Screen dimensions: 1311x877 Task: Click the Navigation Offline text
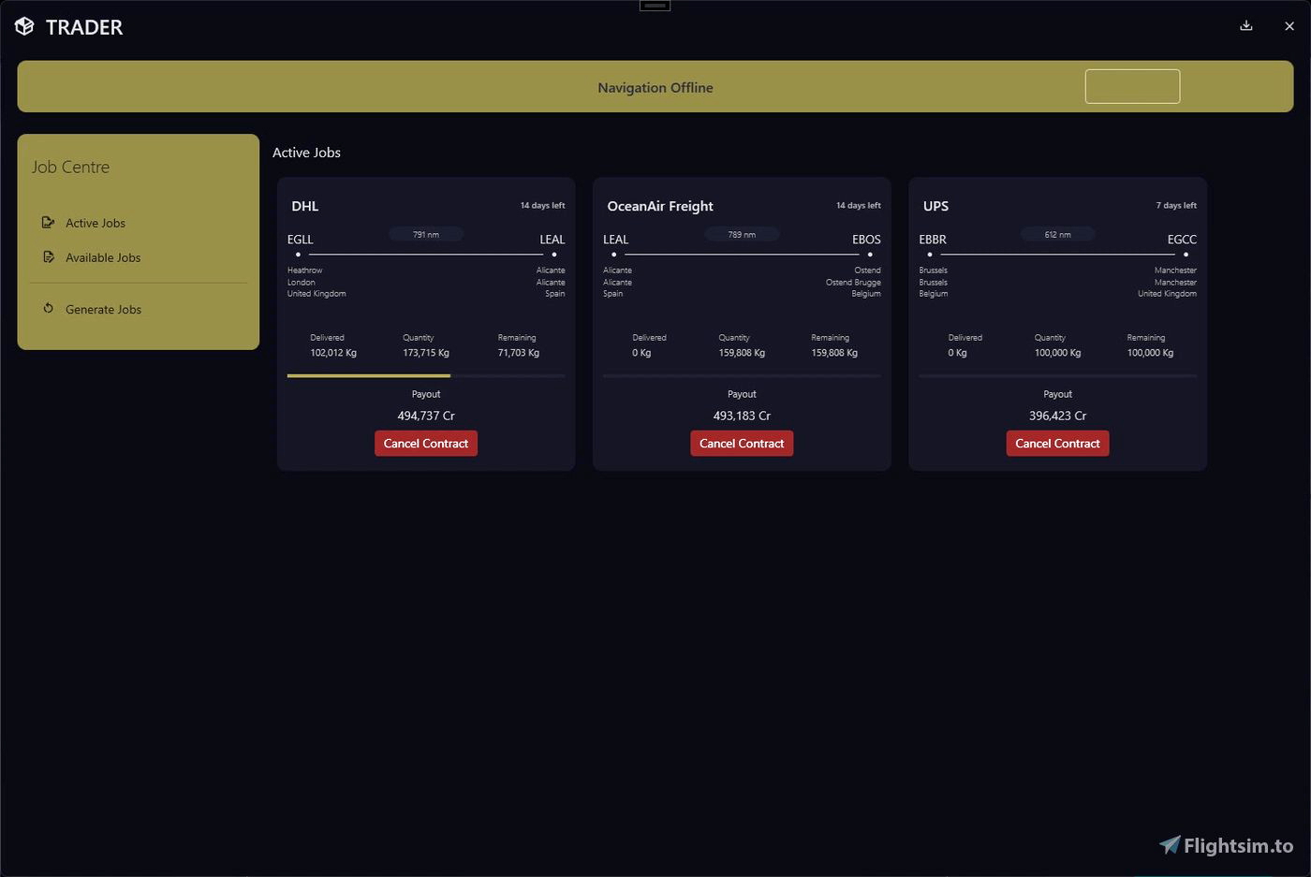coord(655,88)
